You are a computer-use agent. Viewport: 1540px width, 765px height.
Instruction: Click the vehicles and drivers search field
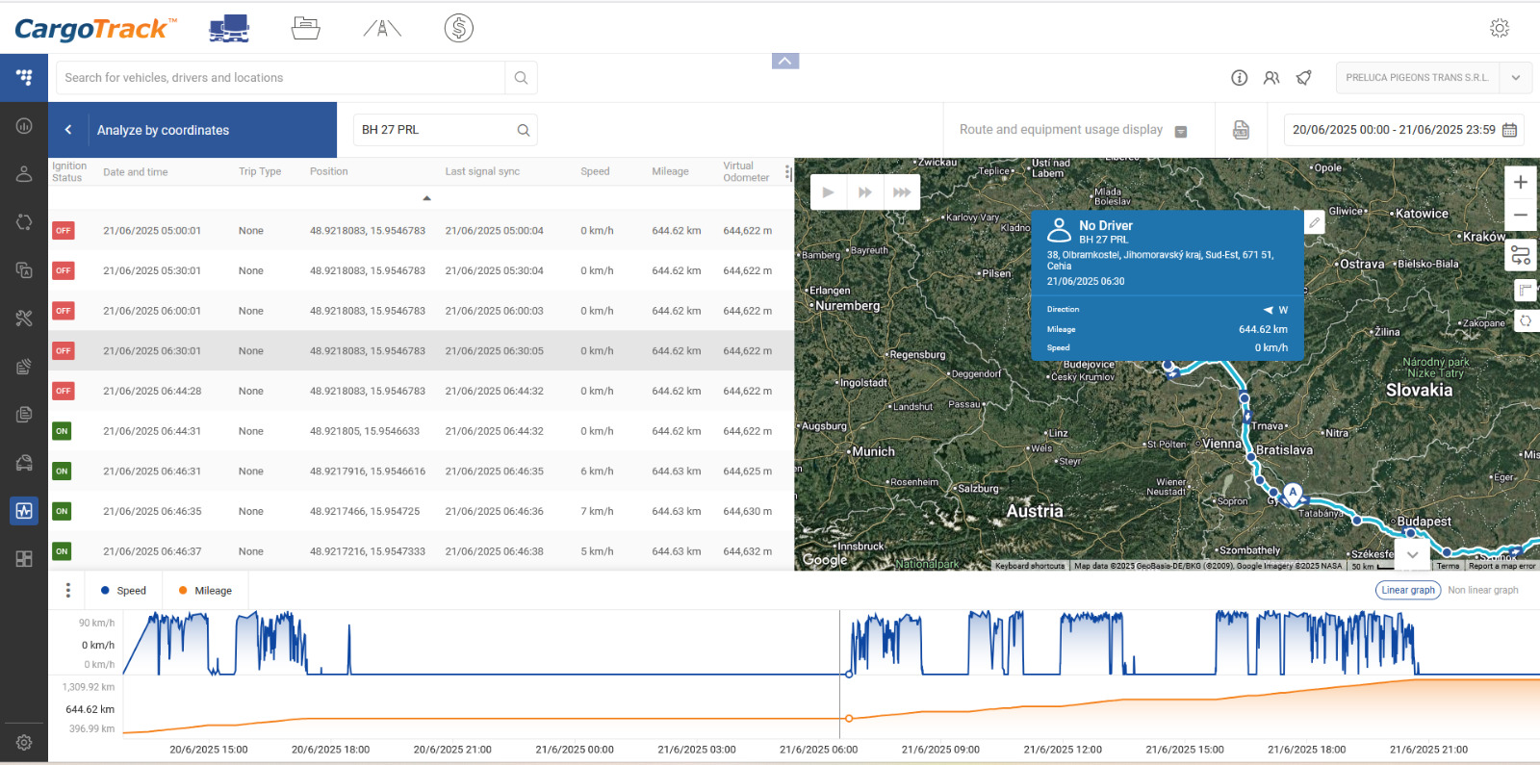[281, 78]
